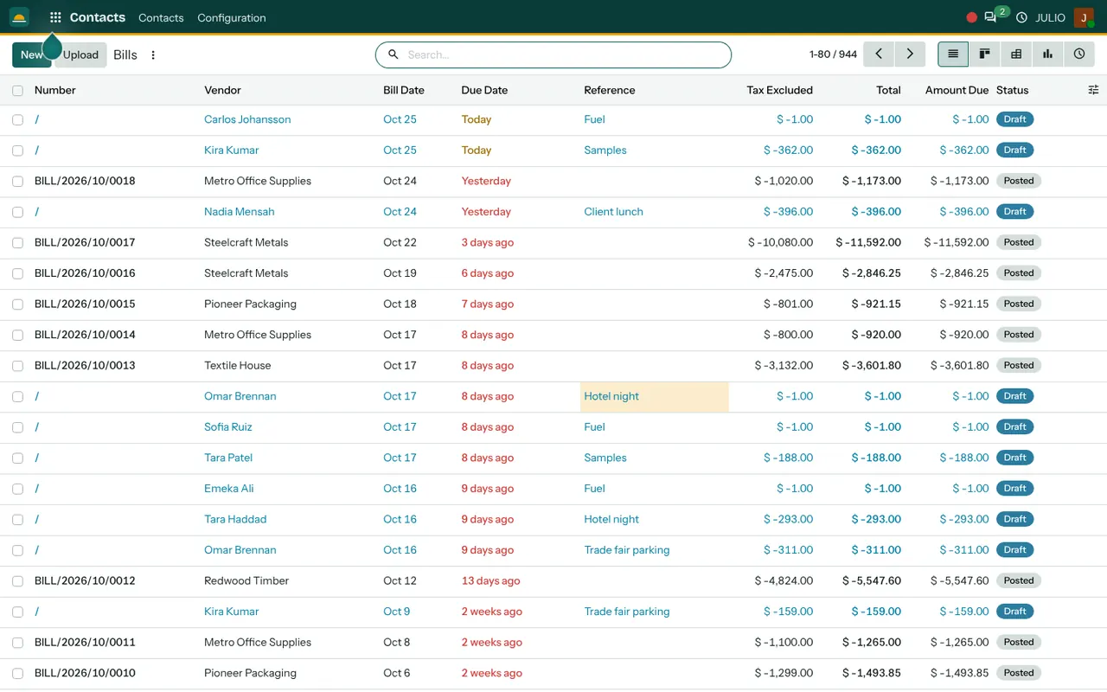Image resolution: width=1107 pixels, height=692 pixels.
Task: Open optional columns settings icon
Action: click(x=1093, y=90)
